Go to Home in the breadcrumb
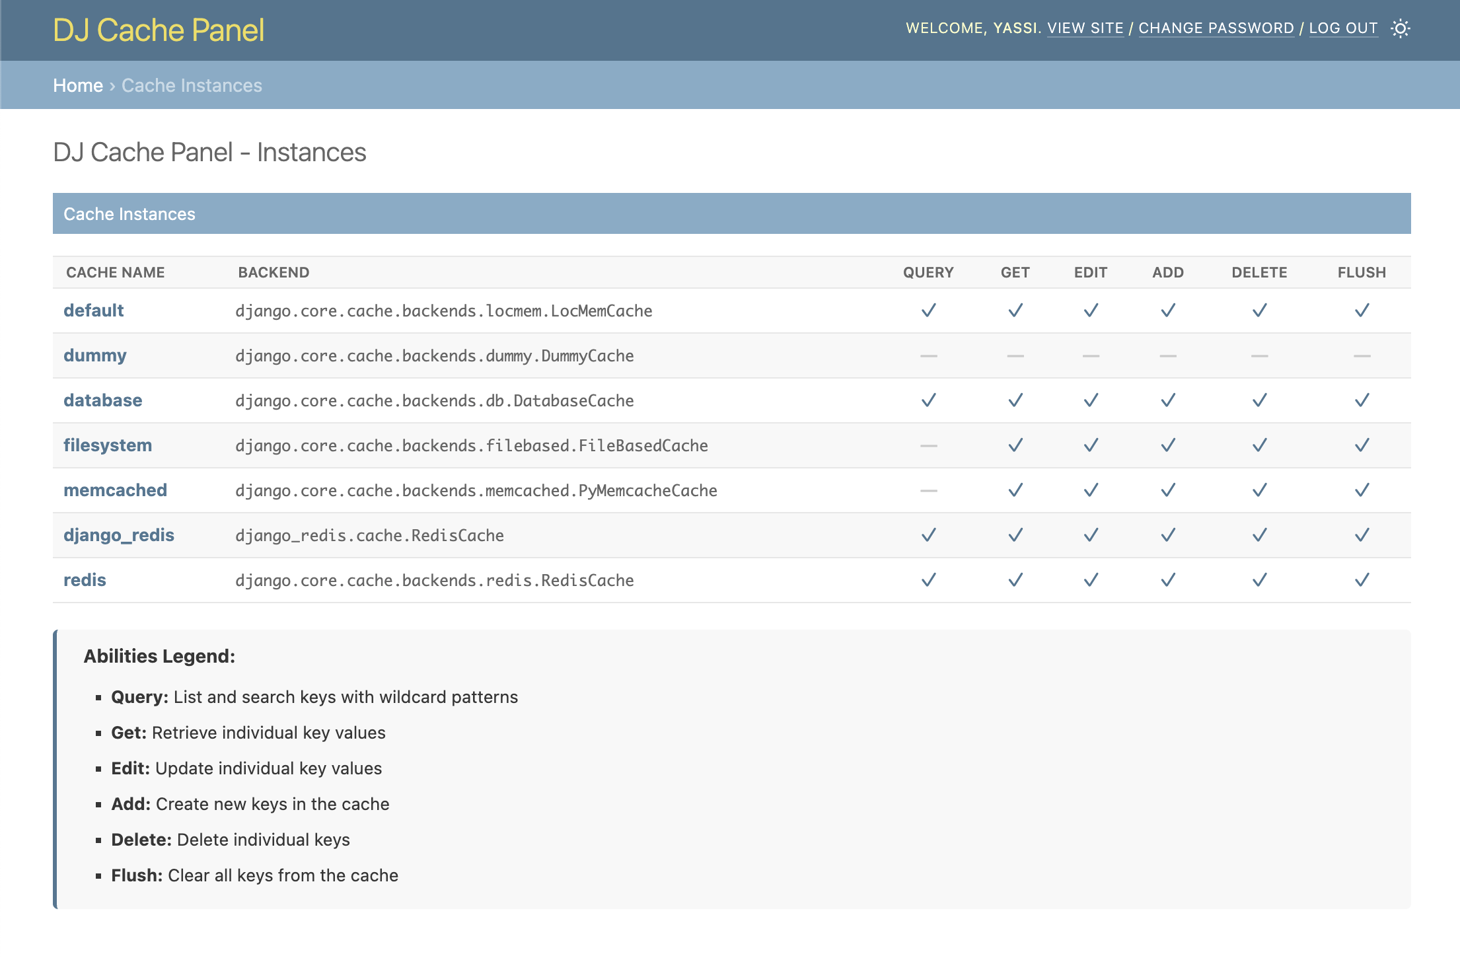 pos(77,85)
